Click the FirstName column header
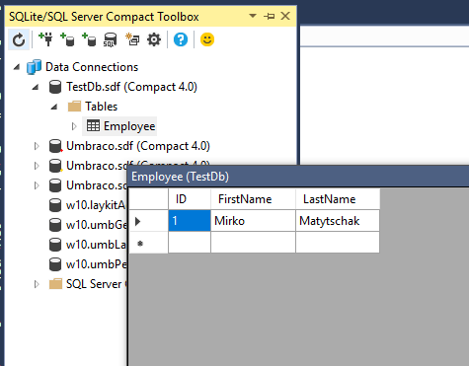 click(x=253, y=199)
